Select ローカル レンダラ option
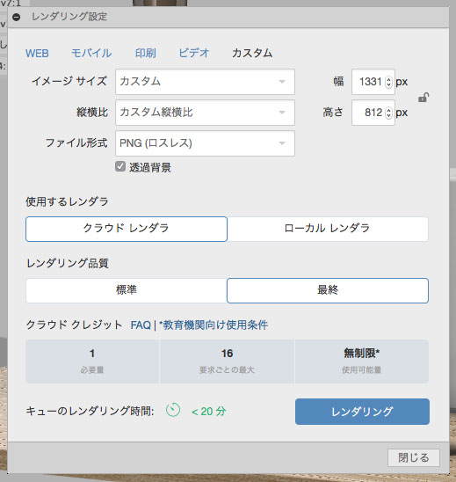This screenshot has height=482, width=456. (328, 229)
